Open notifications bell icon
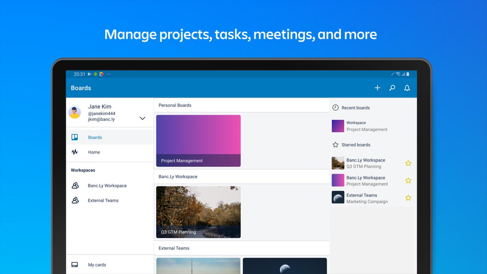 click(407, 88)
